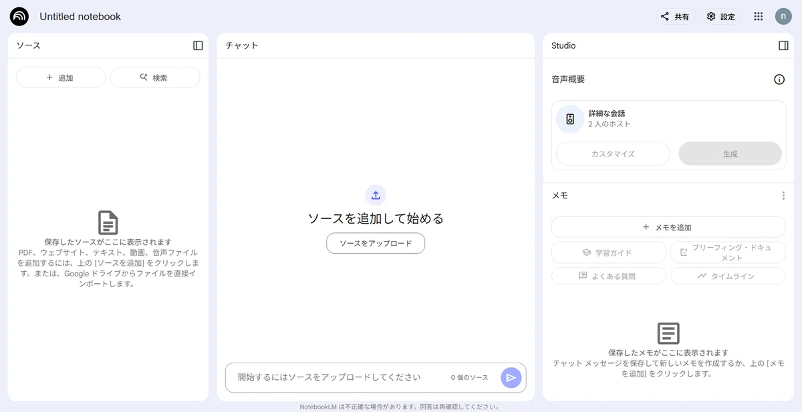This screenshot has height=412, width=802.
Task: Open メモ section more options menu
Action: [x=783, y=196]
